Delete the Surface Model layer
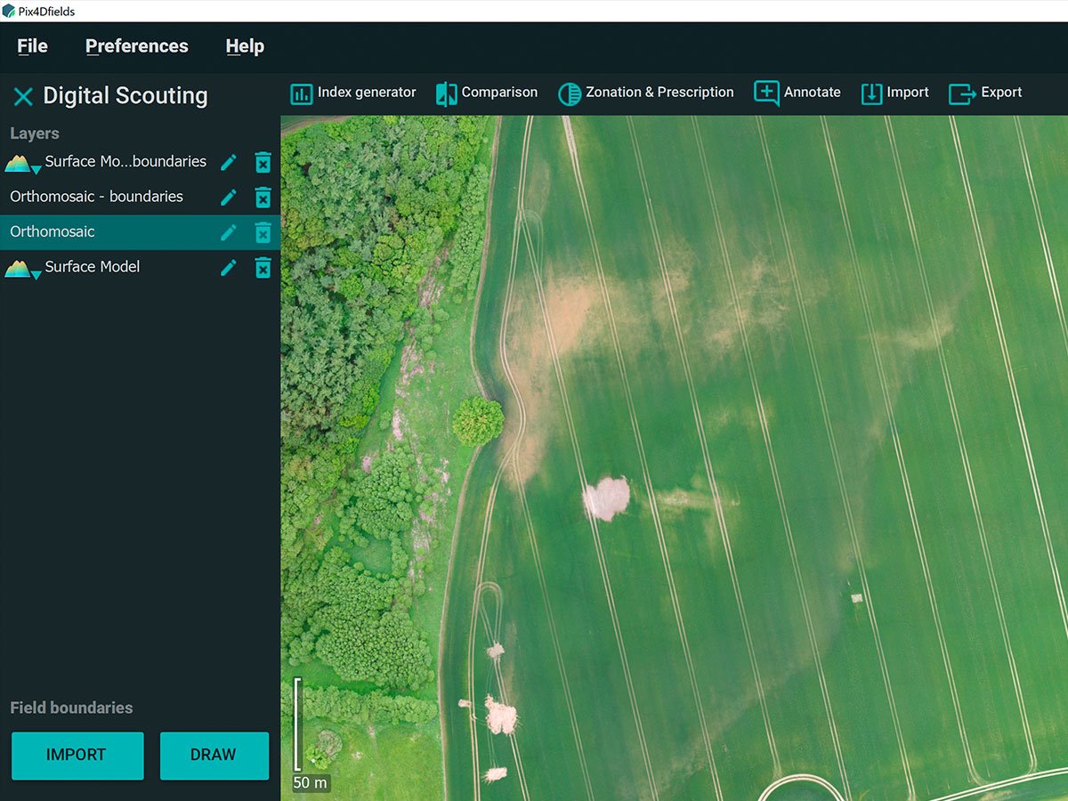This screenshot has height=801, width=1068. pyautogui.click(x=263, y=267)
